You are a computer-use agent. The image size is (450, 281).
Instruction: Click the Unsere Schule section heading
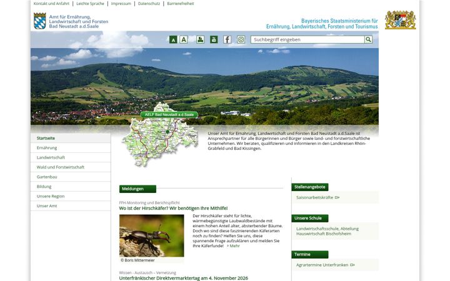point(310,218)
